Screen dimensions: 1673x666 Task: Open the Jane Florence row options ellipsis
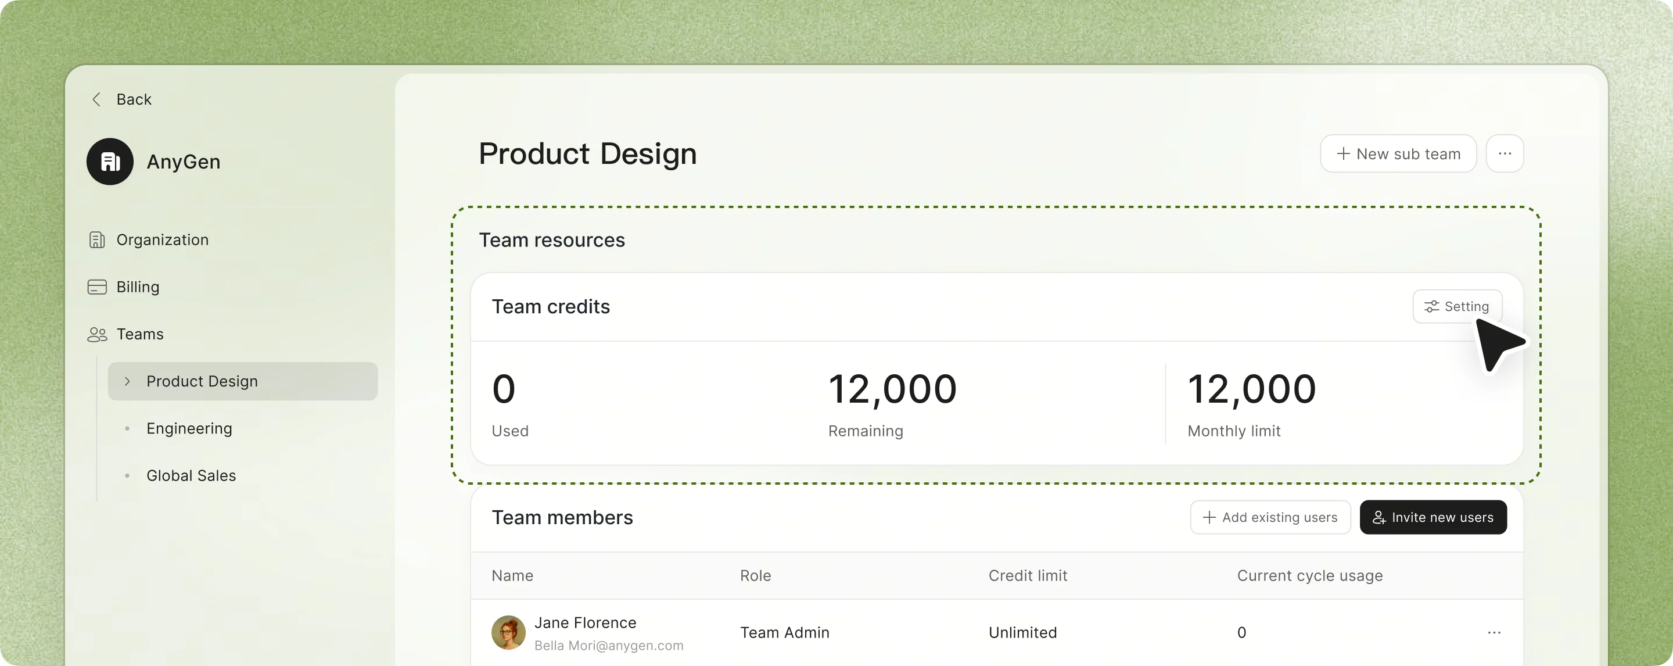[x=1494, y=632]
